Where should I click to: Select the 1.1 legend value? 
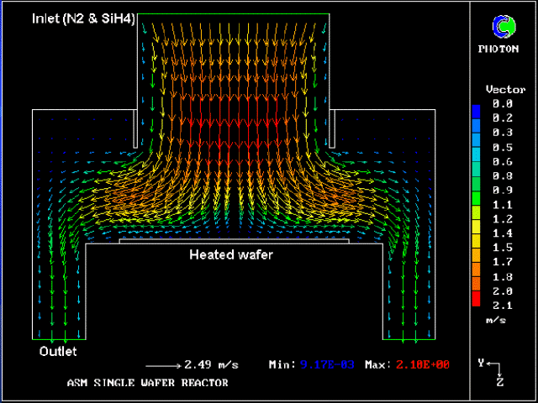pos(504,204)
